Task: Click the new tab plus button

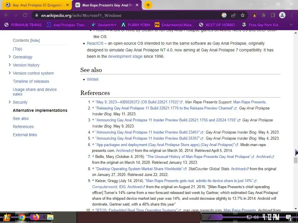Action: (x=148, y=5)
